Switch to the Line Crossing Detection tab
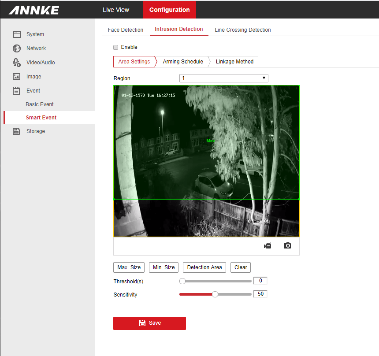This screenshot has height=356, width=379. coord(242,30)
